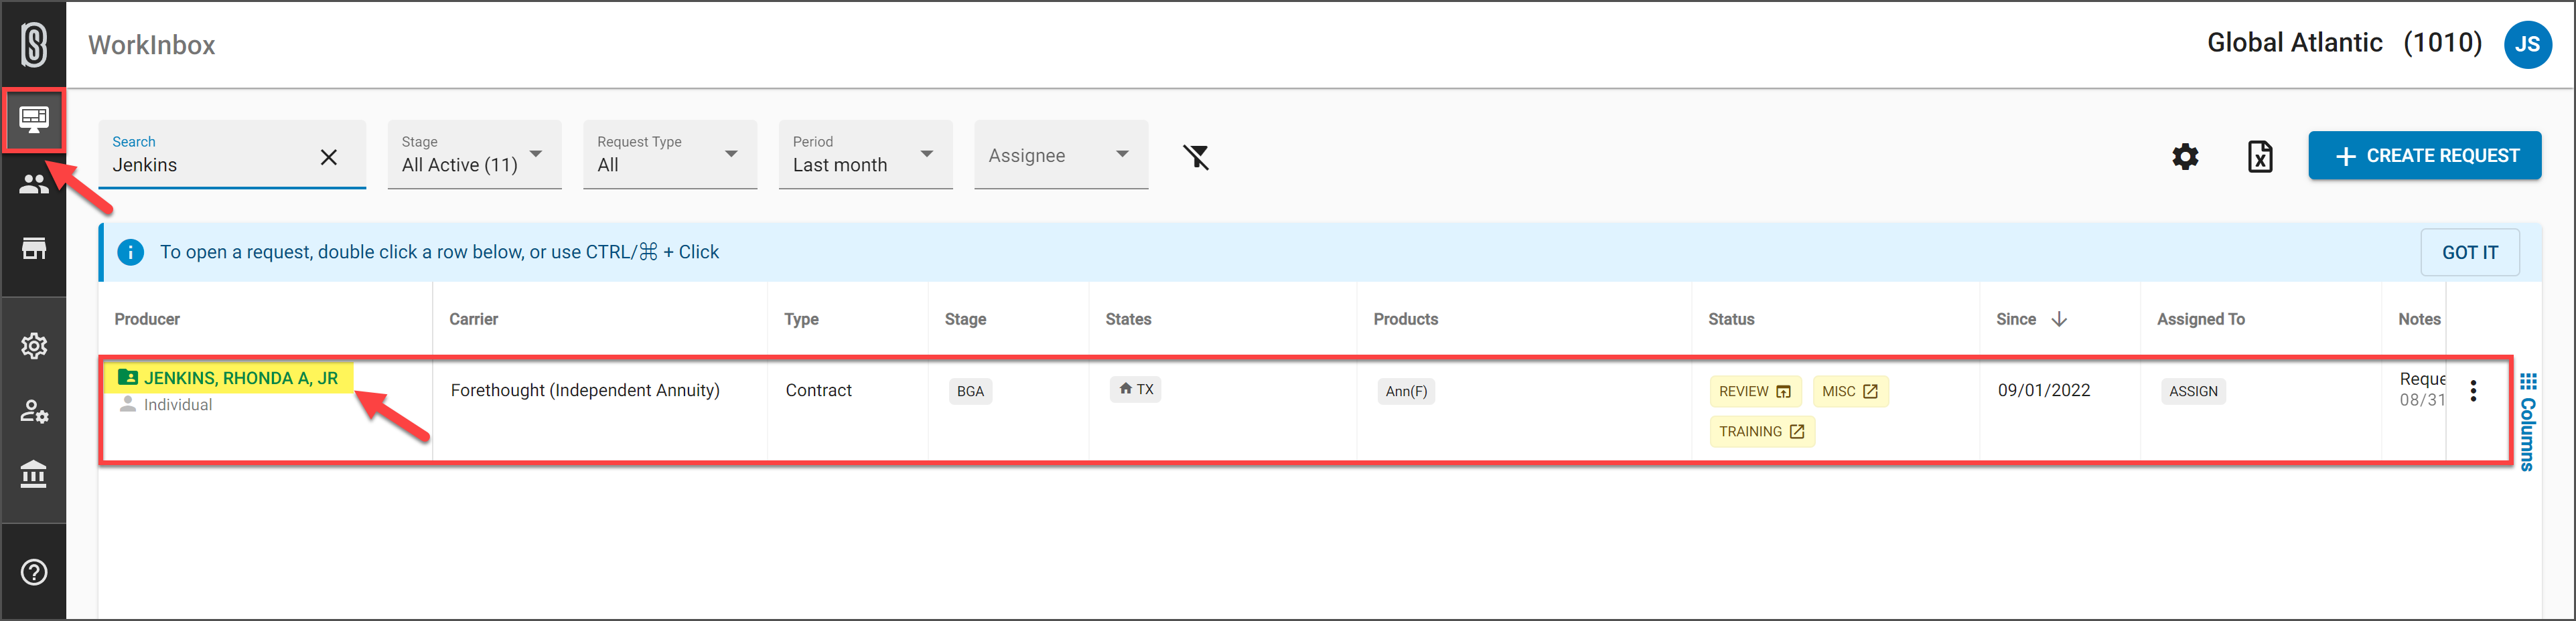Open the REVIEW status chip
2576x621 pixels.
coord(1755,391)
